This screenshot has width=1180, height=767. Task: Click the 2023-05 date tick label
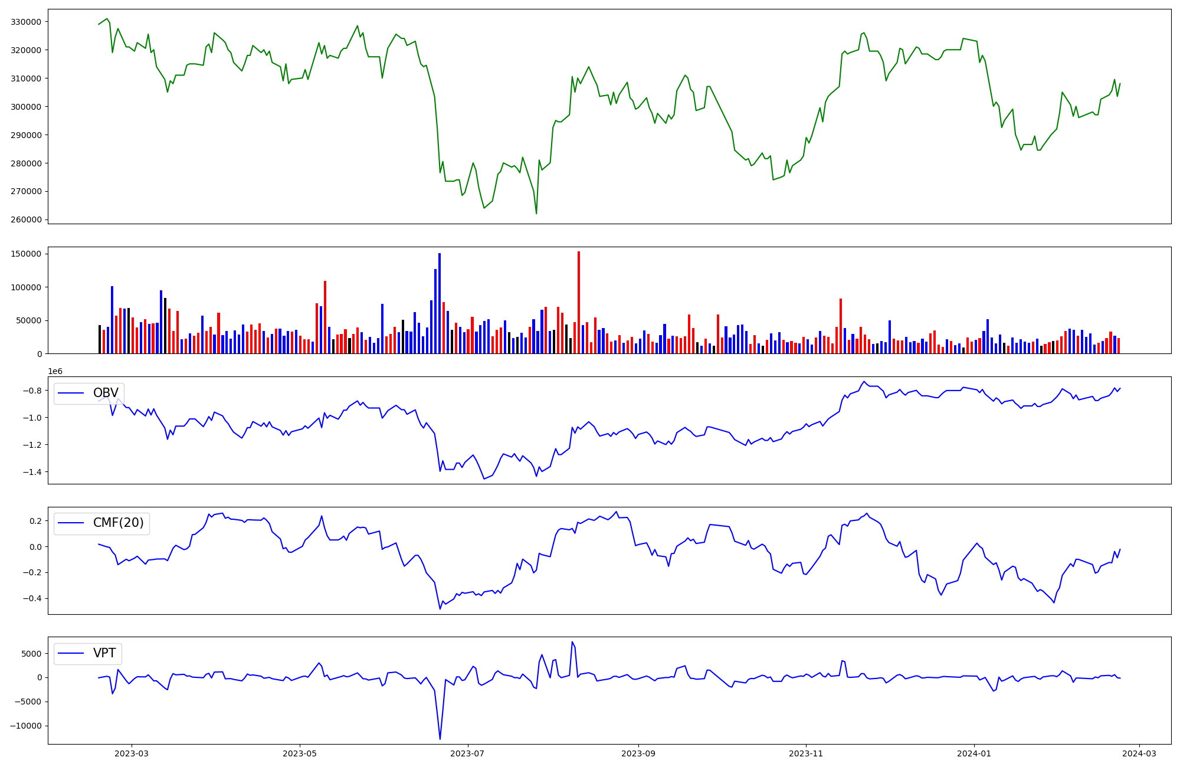[300, 753]
